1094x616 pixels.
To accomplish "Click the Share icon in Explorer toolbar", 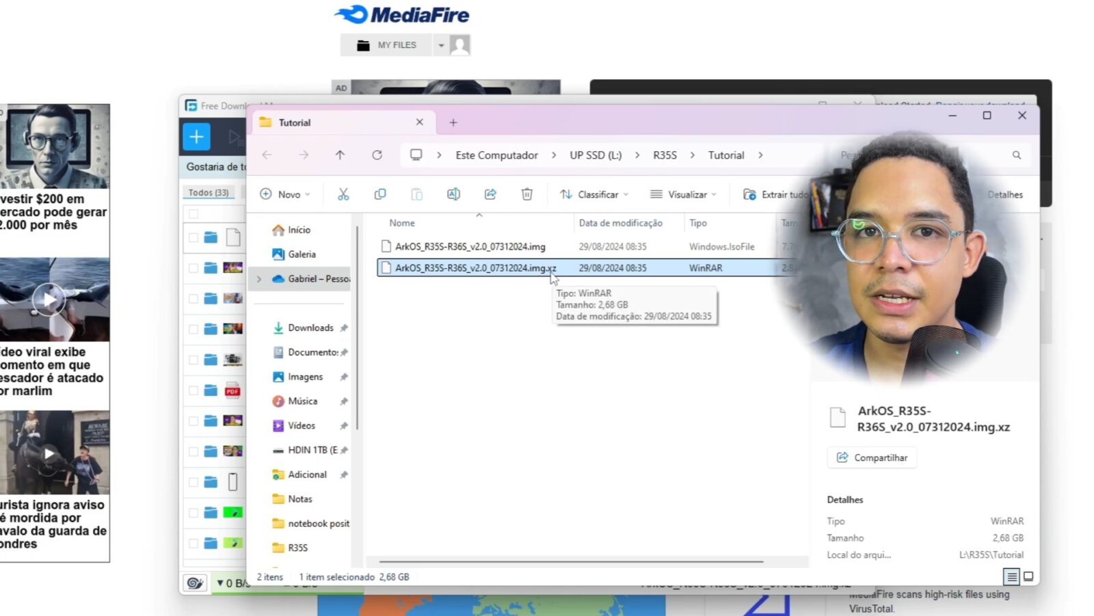I will 490,194.
